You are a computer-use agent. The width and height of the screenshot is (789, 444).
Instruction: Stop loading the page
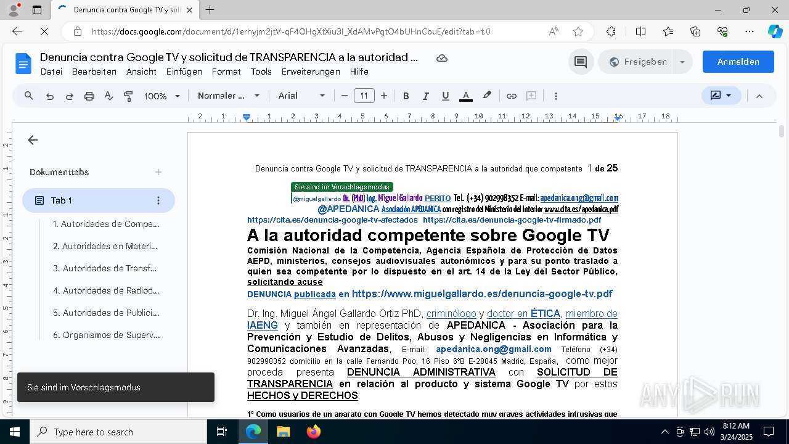[x=44, y=31]
